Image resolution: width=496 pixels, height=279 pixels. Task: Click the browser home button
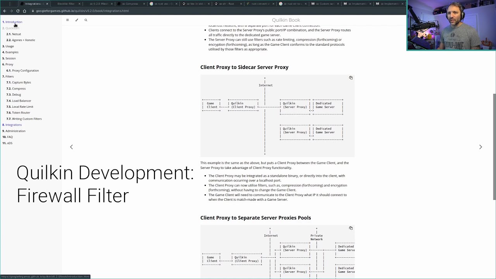pyautogui.click(x=24, y=11)
